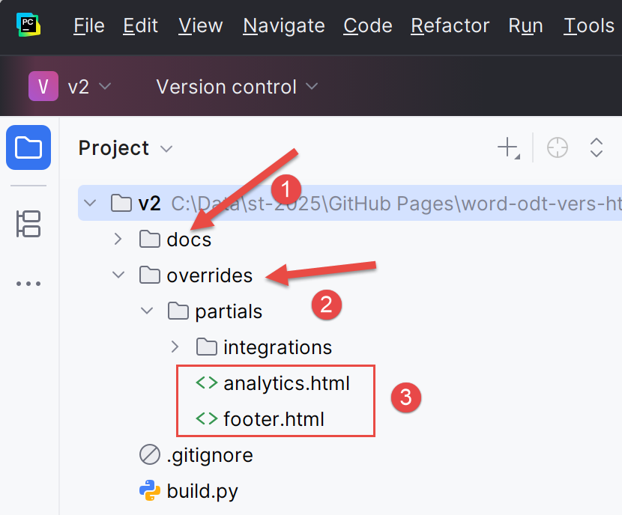Open the Version control dropdown
This screenshot has height=515, width=622.
tap(237, 87)
